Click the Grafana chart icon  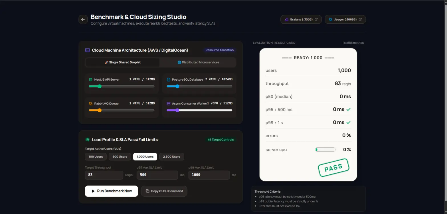[286, 20]
